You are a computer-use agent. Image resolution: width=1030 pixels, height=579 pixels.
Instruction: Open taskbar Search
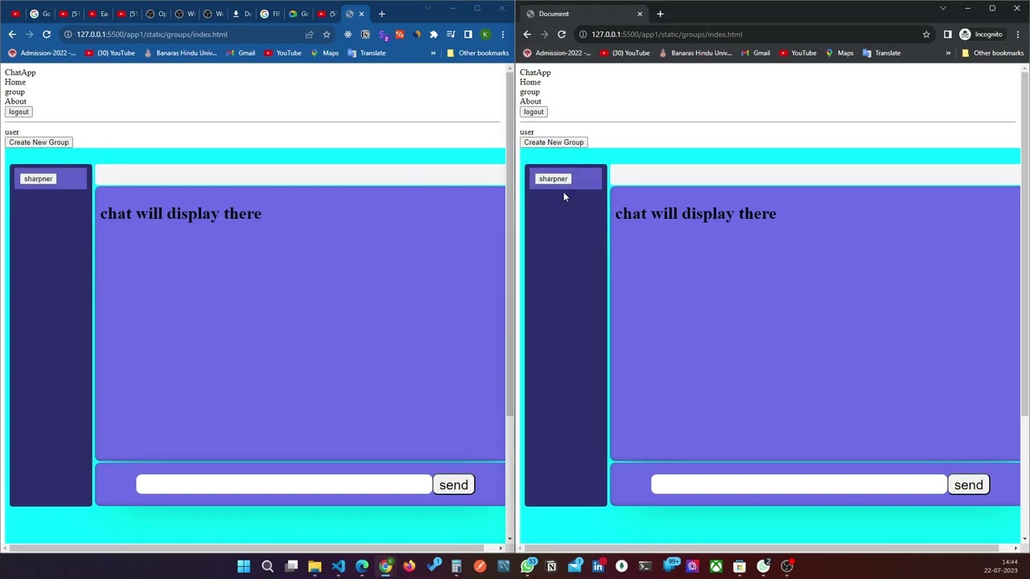coord(267,566)
